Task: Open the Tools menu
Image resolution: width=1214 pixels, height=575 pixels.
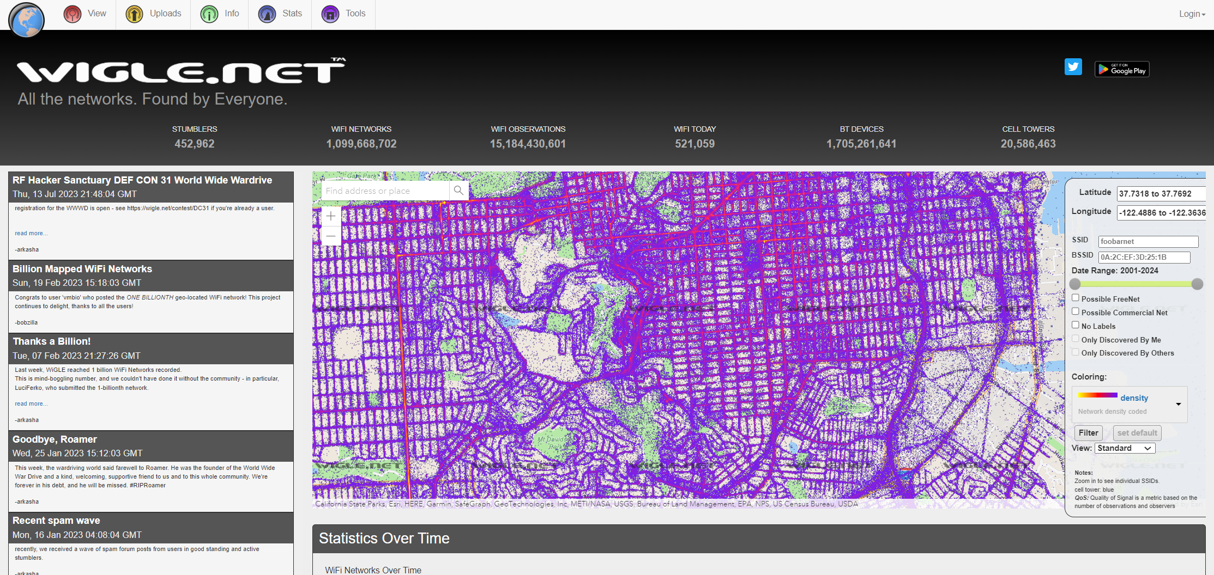Action: coord(343,14)
